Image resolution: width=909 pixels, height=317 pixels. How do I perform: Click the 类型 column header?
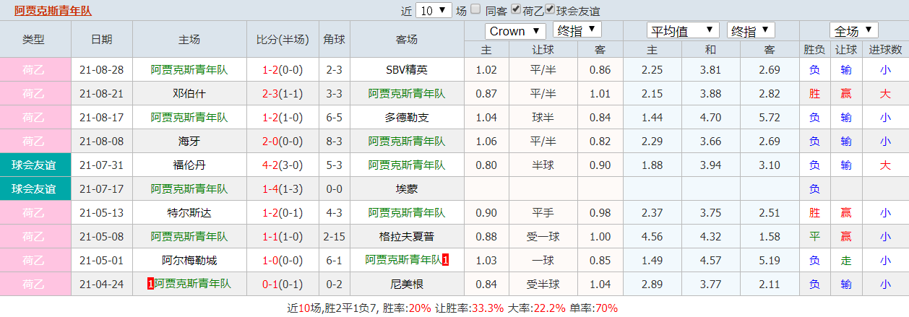[x=34, y=40]
